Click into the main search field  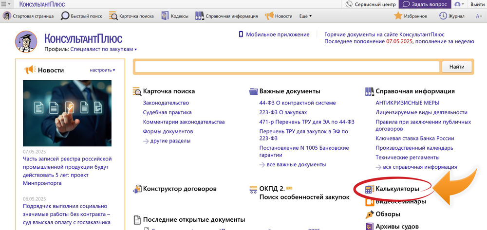[287, 67]
